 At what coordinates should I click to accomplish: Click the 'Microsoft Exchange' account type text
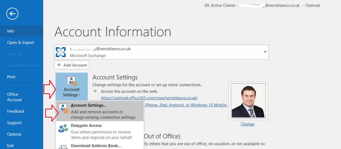click(x=88, y=56)
